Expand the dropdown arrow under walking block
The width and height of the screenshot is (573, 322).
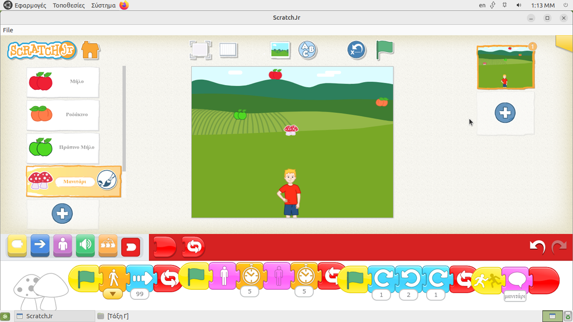click(x=113, y=294)
